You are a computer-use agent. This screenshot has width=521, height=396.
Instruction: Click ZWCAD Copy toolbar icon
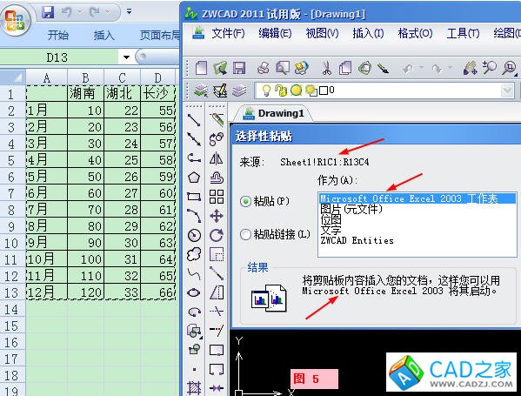coord(345,68)
